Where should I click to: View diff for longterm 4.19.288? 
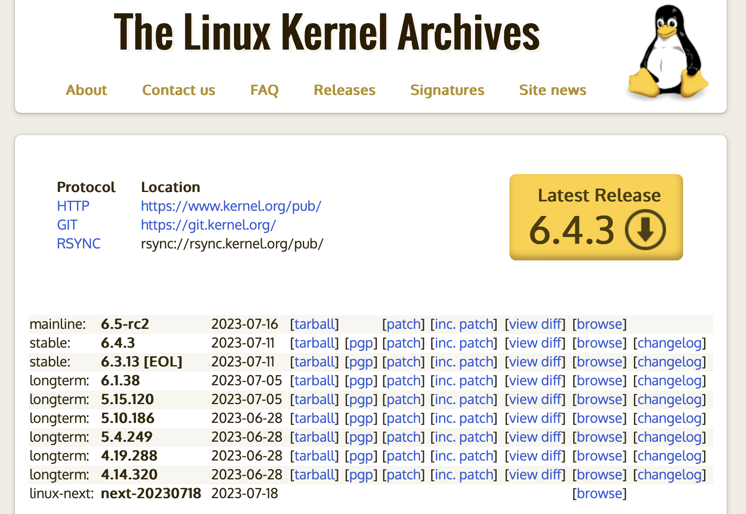pos(535,456)
